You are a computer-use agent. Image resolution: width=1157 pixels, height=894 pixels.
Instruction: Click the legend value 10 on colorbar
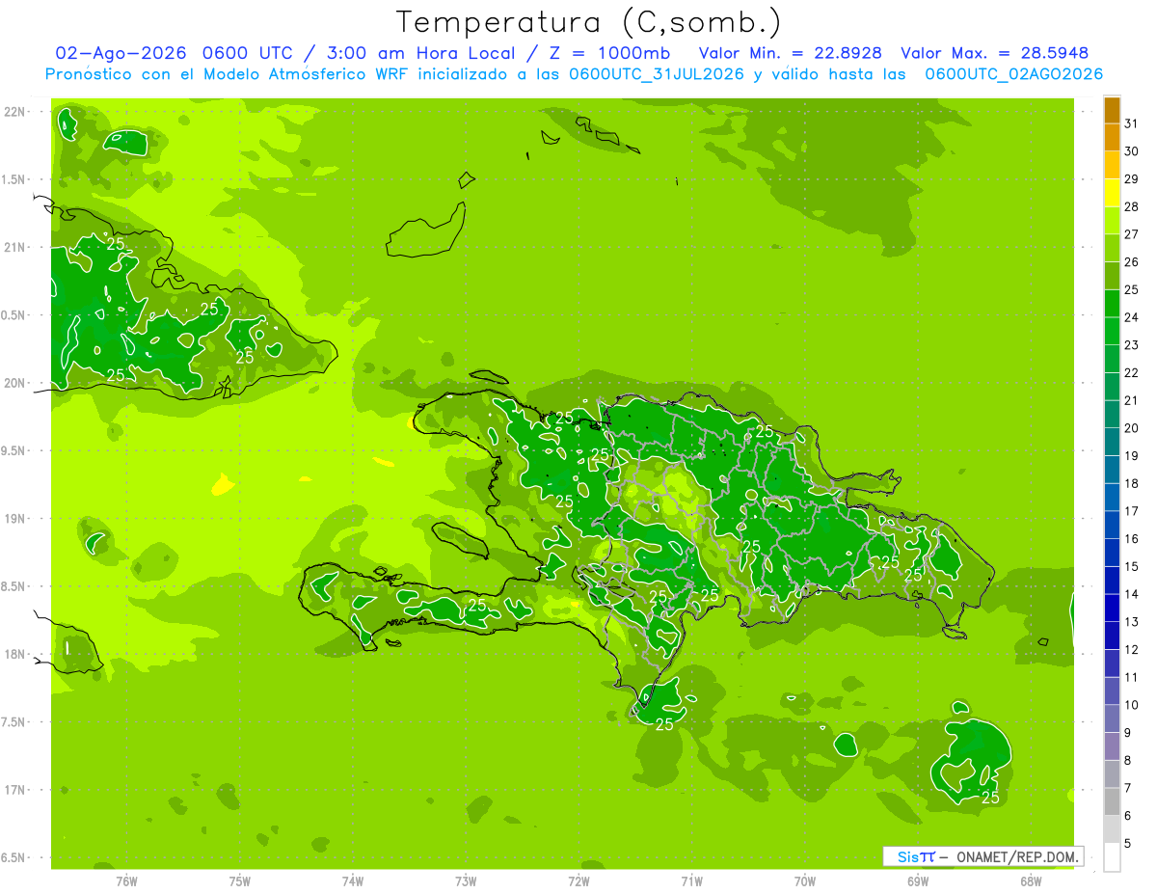1132,705
